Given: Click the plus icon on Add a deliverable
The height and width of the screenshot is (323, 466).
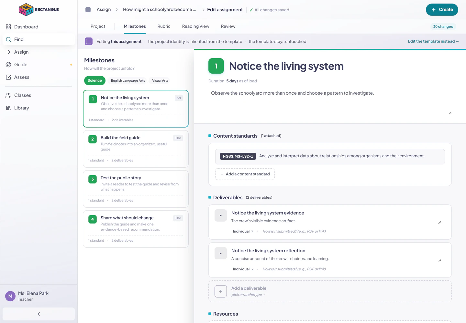Looking at the screenshot, I should coord(221,291).
